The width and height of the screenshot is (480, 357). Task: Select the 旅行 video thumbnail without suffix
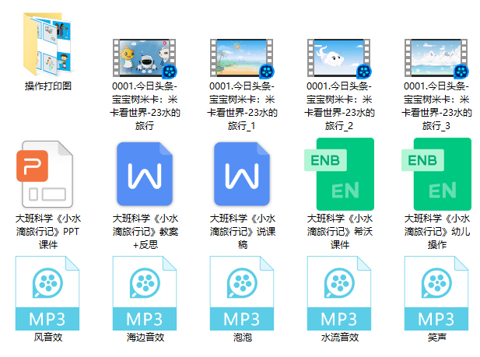[x=145, y=58]
